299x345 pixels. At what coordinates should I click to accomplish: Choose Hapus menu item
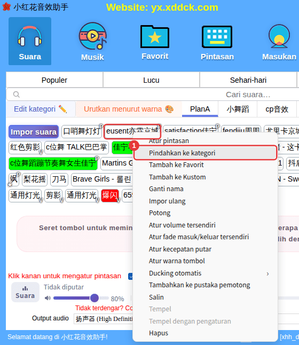(x=205, y=333)
